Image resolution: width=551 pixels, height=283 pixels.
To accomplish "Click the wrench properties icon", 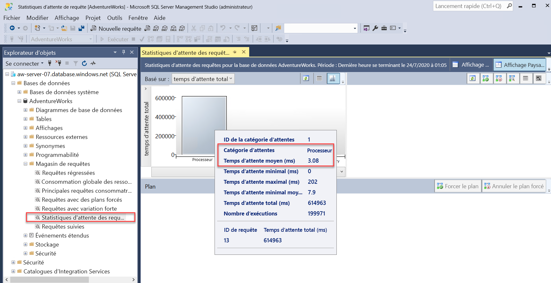I will [375, 28].
